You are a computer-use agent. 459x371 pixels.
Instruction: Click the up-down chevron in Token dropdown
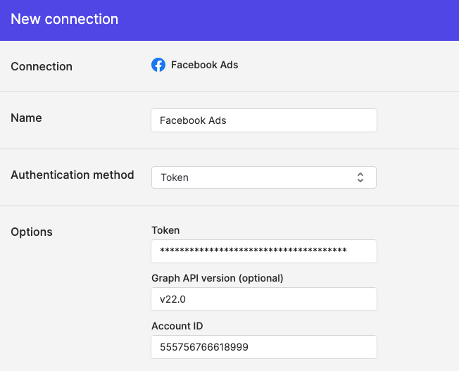point(360,177)
